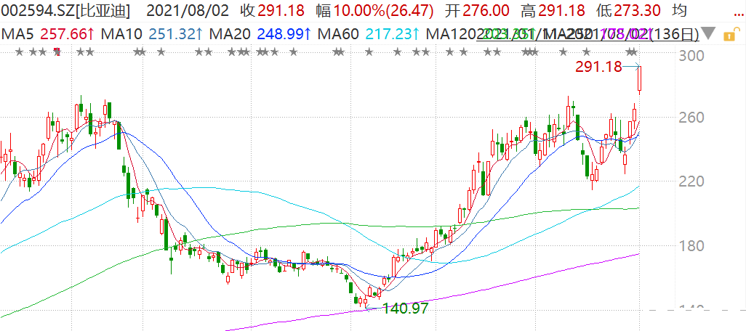
Task: Select the MA60 217.23 indicator label
Action: [369, 34]
